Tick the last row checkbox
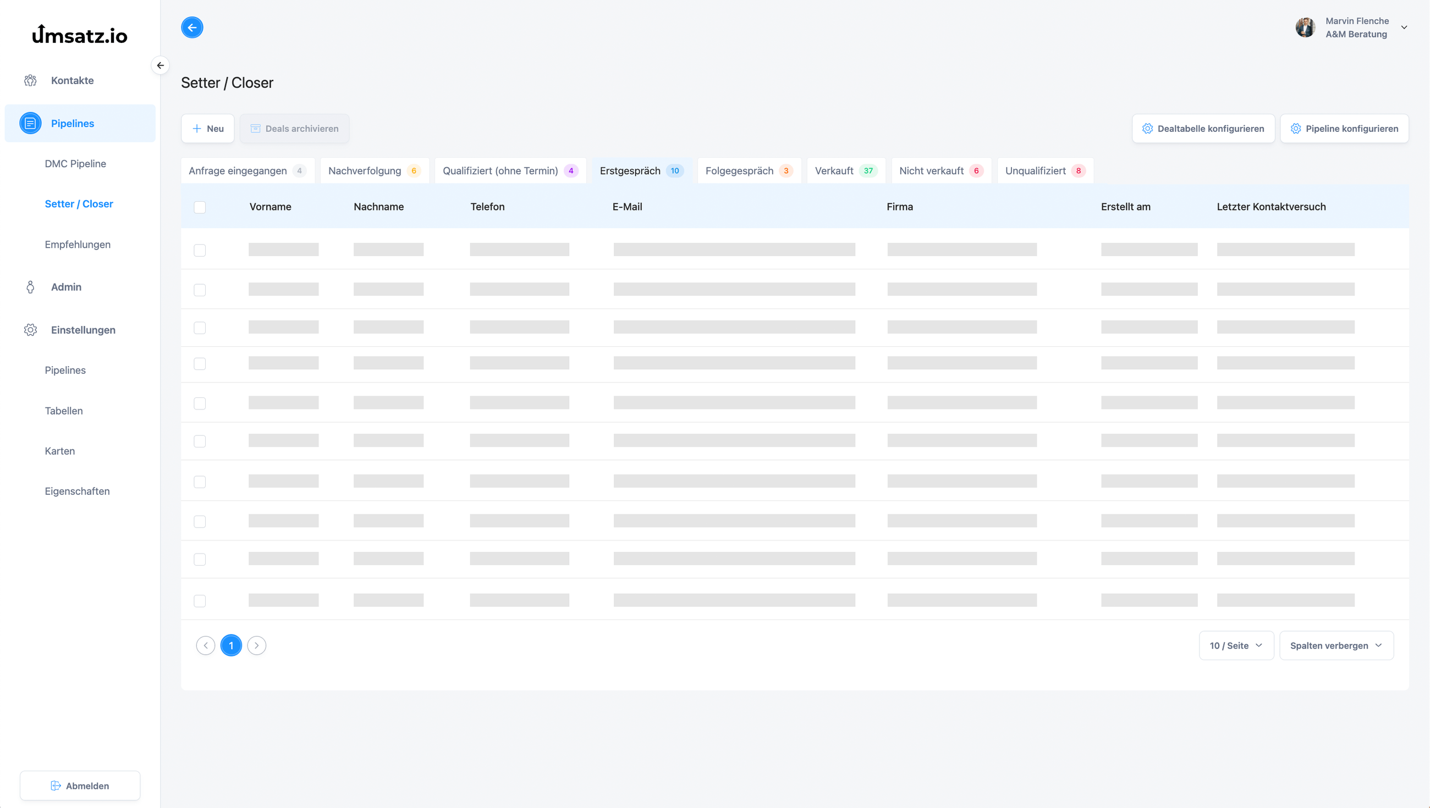 (x=200, y=601)
